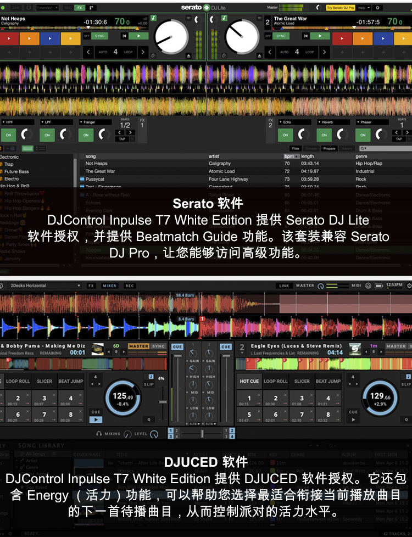The width and height of the screenshot is (412, 537).
Task: Open the Files panel tab
Action: (x=296, y=148)
